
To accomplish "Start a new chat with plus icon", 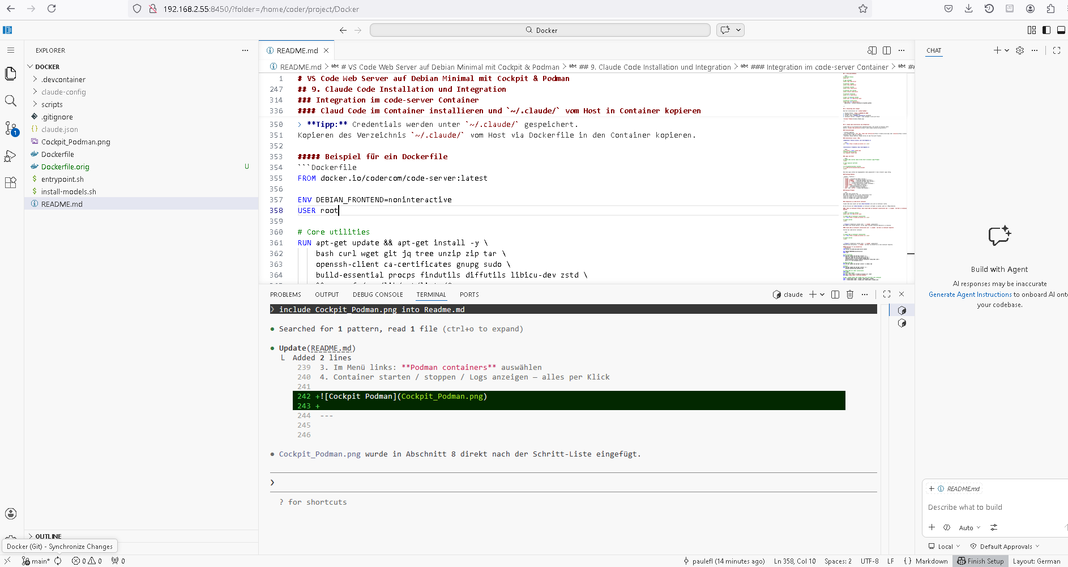I will click(997, 50).
